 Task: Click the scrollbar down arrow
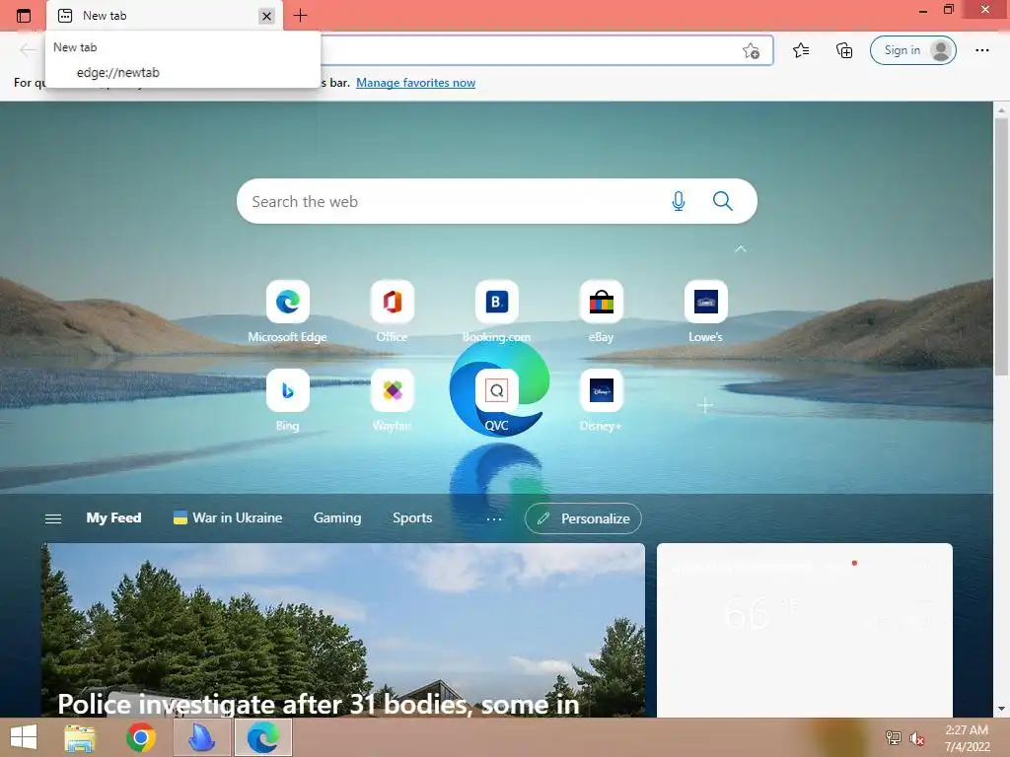(x=1001, y=709)
